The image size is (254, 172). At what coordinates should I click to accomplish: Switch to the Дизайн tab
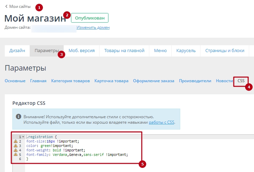tap(17, 51)
